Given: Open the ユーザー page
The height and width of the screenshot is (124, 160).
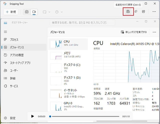Looking at the screenshot, I should [x=24, y=70].
